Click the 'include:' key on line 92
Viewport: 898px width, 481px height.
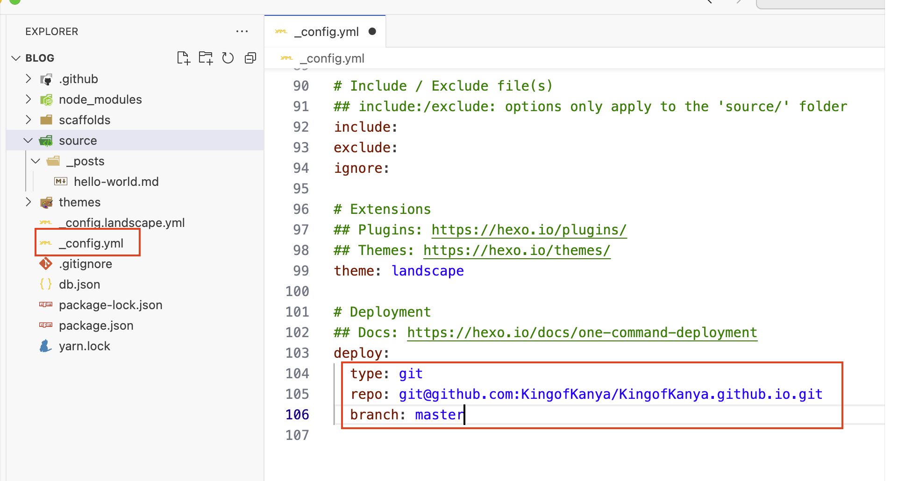tap(365, 127)
